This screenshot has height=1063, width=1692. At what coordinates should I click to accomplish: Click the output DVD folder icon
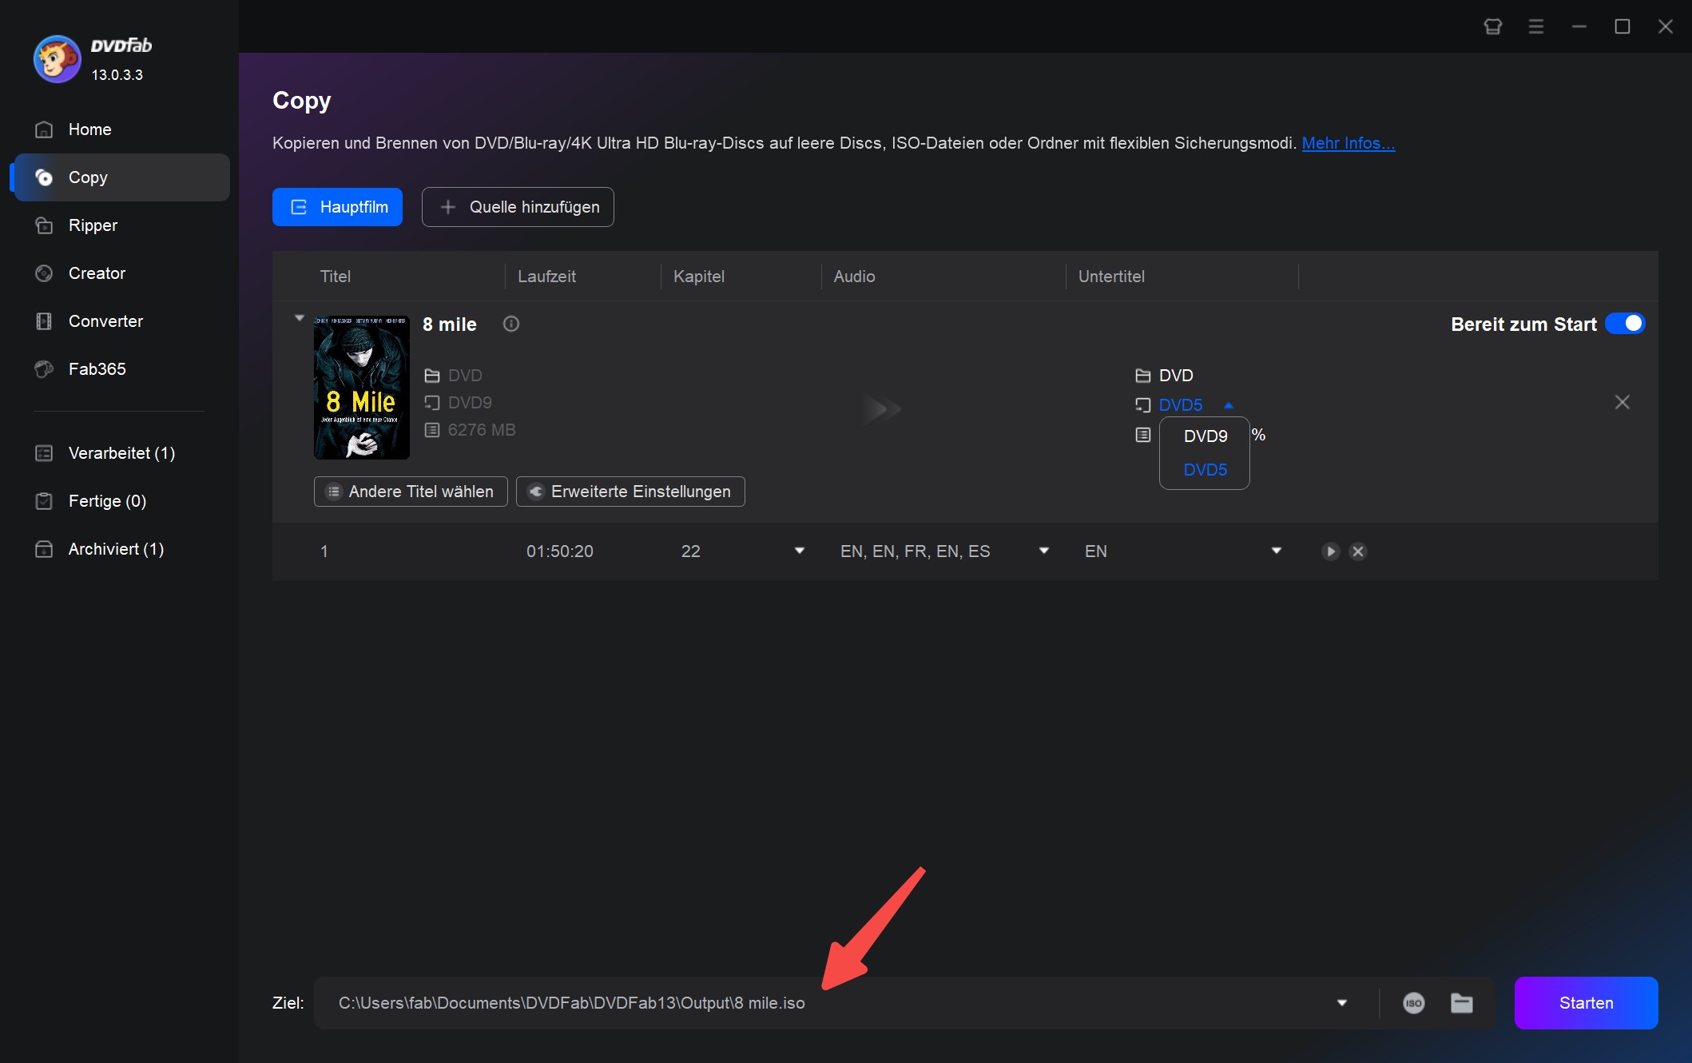[1143, 376]
